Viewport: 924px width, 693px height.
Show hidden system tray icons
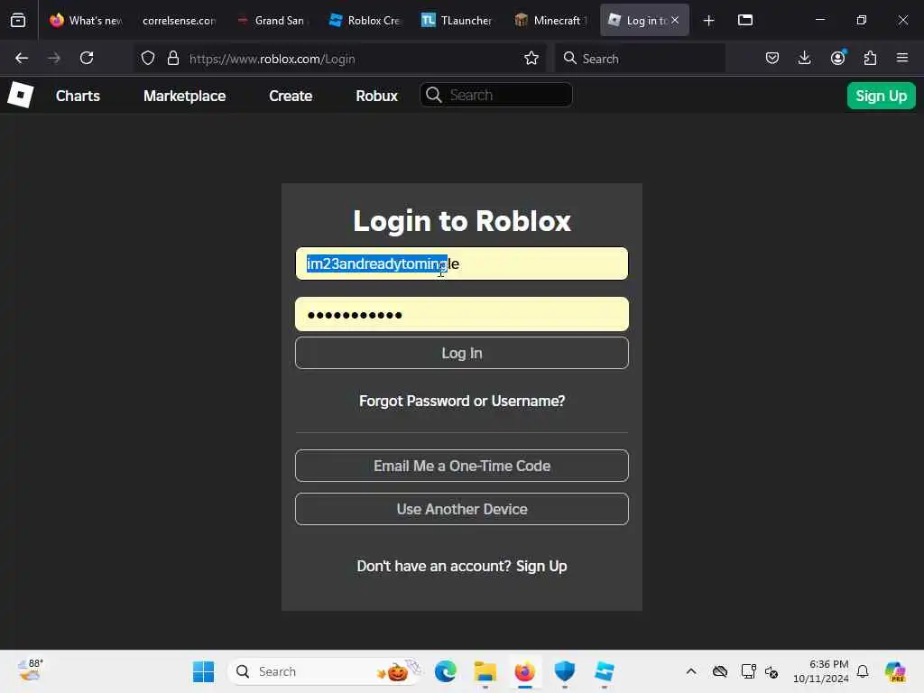(690, 671)
